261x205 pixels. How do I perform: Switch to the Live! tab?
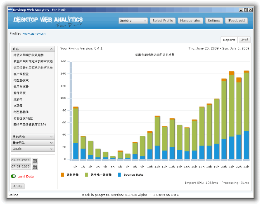(x=244, y=40)
